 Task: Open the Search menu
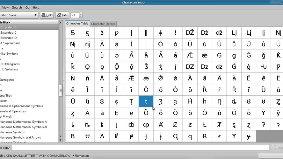(x=17, y=8)
